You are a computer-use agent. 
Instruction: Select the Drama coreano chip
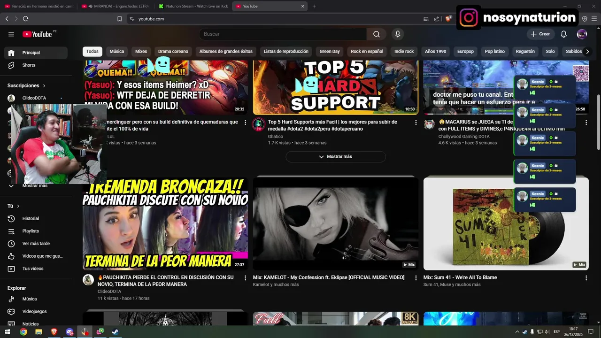click(173, 52)
